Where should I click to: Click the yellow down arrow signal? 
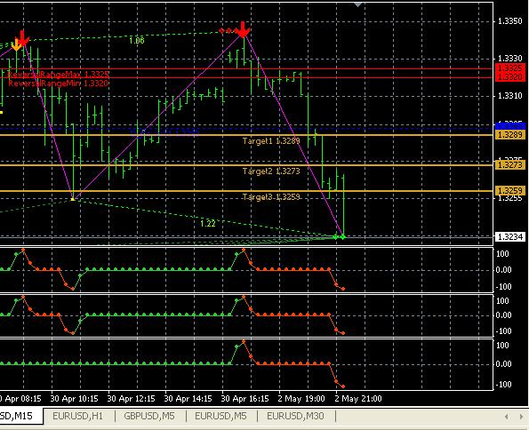point(16,44)
